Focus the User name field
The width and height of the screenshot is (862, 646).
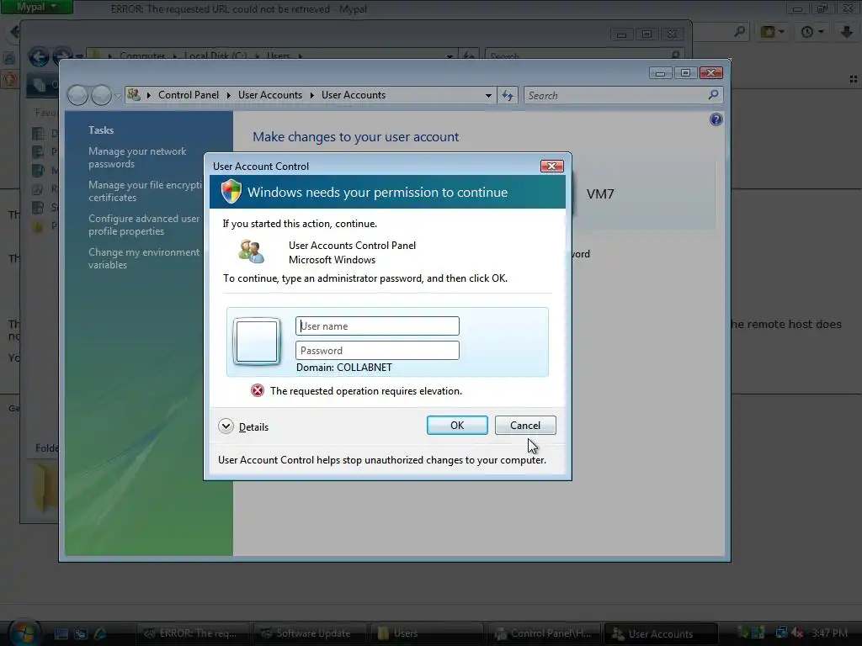377,326
